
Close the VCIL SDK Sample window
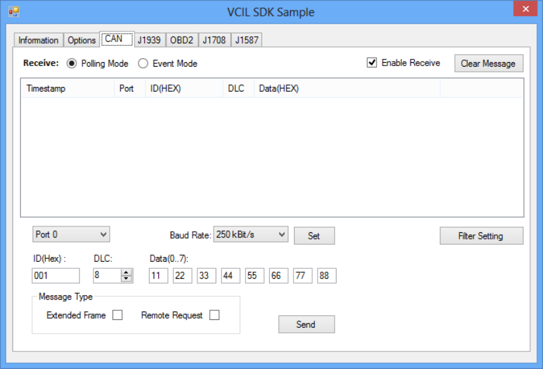[x=525, y=9]
